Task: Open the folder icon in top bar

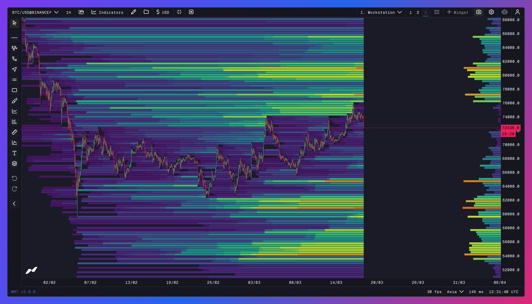Action: pyautogui.click(x=146, y=12)
